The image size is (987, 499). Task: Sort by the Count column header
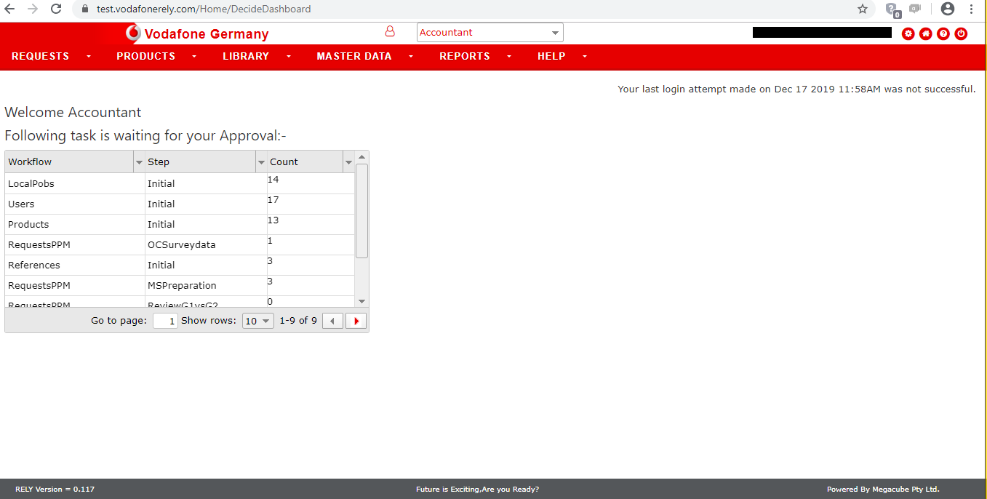(305, 162)
